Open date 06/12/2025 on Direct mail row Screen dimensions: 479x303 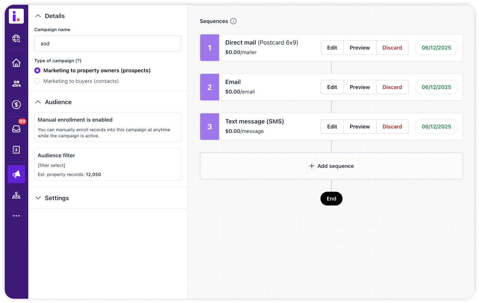[436, 48]
